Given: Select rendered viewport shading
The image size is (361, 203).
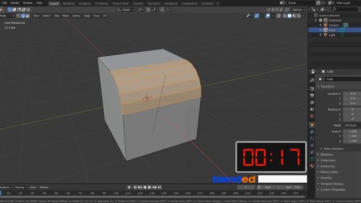Looking at the screenshot, I should (298, 16).
